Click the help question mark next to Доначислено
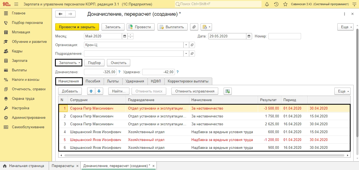359x170 pixels. [119, 72]
